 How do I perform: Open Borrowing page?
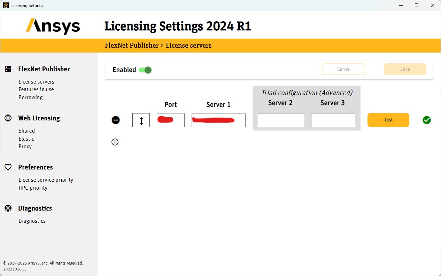[31, 97]
